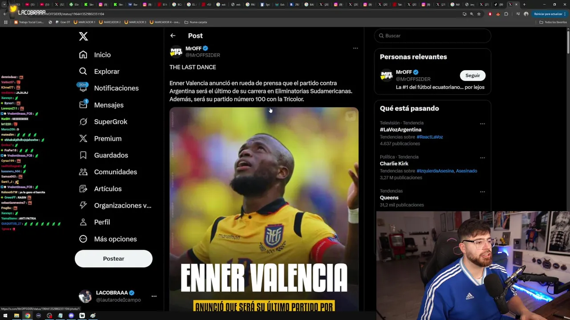Open the MrOFF post options menu

[355, 48]
